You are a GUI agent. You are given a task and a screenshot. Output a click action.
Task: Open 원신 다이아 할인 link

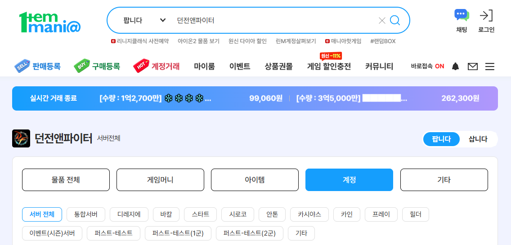pos(248,41)
